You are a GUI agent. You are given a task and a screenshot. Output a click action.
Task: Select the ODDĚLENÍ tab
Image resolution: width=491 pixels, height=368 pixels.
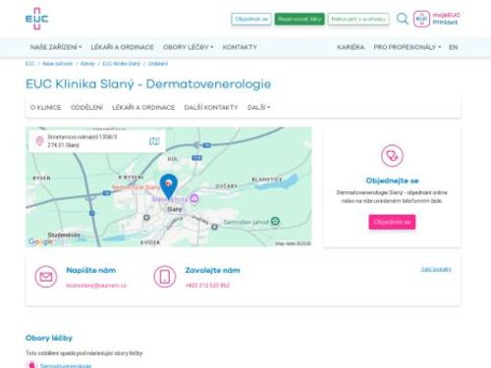87,107
